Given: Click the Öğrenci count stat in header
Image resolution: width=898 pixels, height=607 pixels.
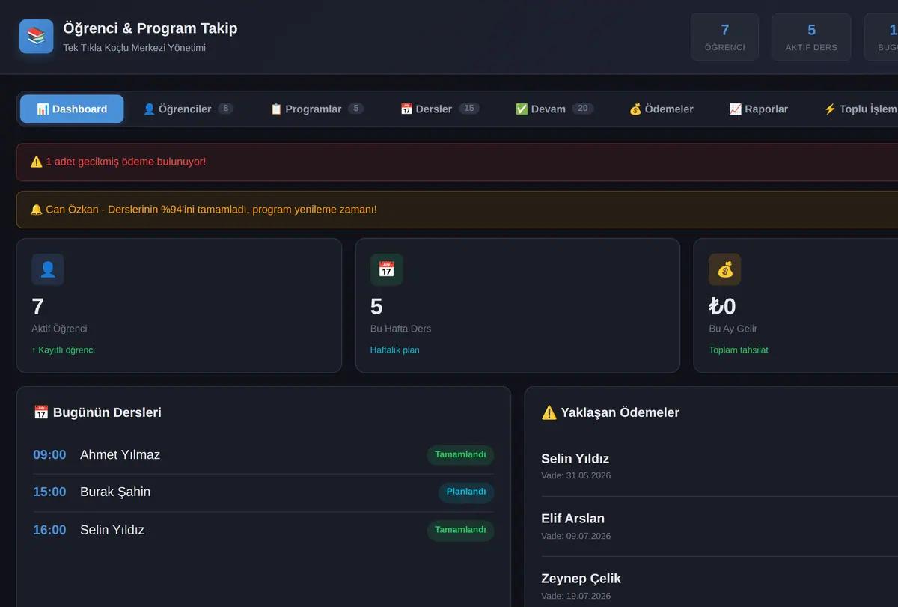Looking at the screenshot, I should coord(724,37).
